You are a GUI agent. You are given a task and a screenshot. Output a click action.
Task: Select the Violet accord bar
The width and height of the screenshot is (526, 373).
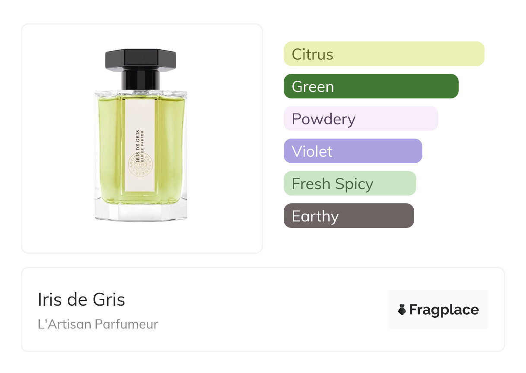[x=353, y=151]
